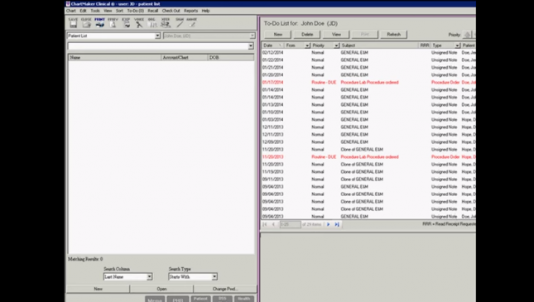Sort To-Do list by Subject column
Viewport: 534px width, 302px height.
(x=379, y=46)
